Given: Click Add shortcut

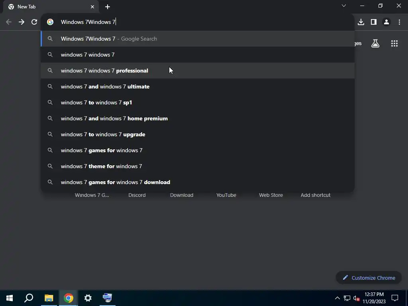Looking at the screenshot, I should coord(316,195).
